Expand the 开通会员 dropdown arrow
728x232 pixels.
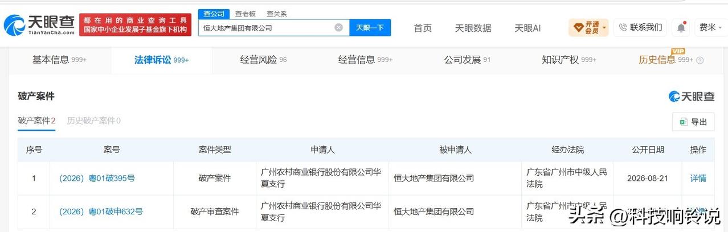tap(604, 27)
